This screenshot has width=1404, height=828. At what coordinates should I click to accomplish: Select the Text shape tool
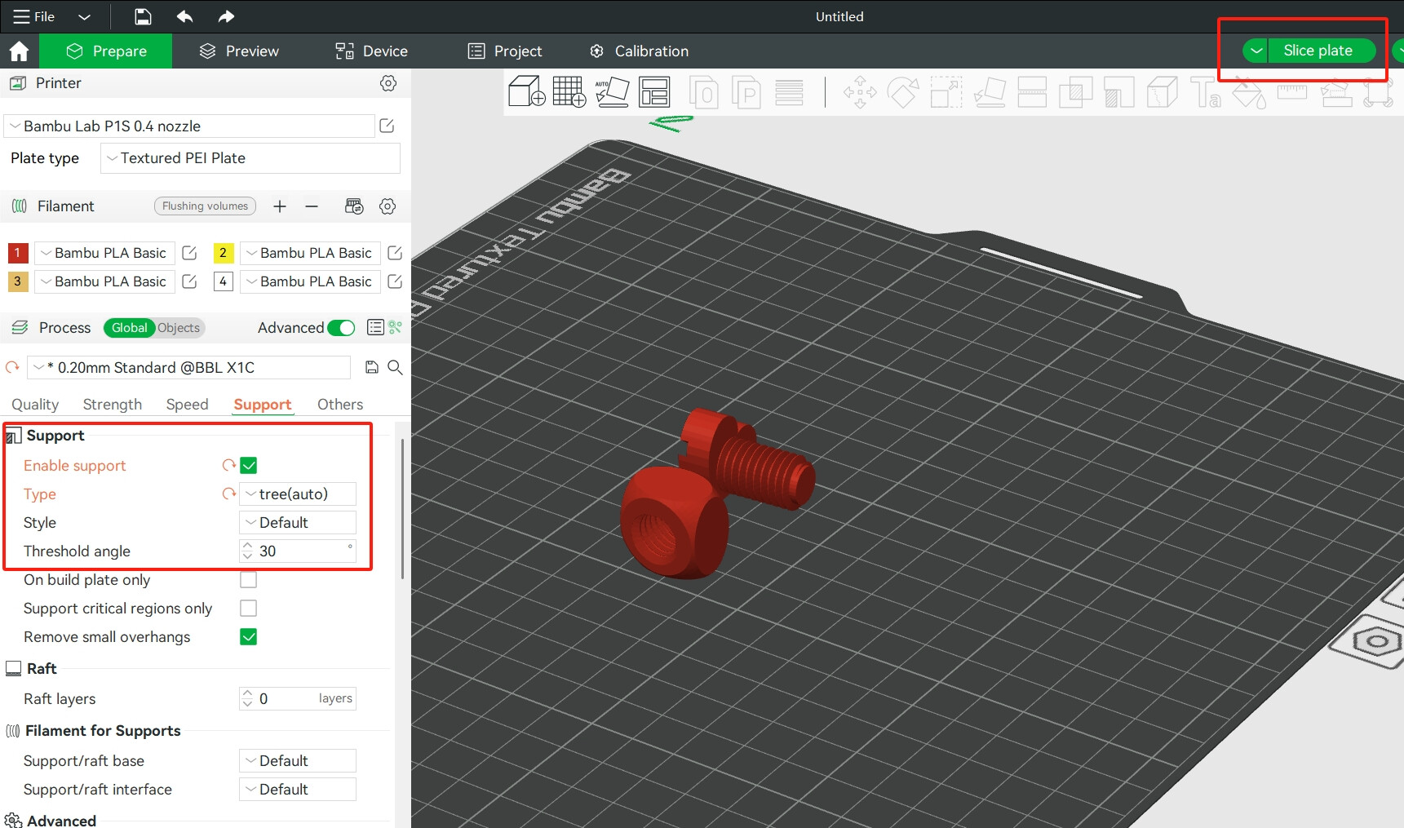1205,91
